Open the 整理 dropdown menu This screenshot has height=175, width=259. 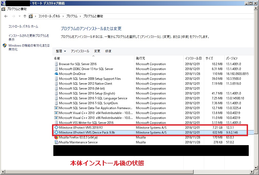point(61,51)
